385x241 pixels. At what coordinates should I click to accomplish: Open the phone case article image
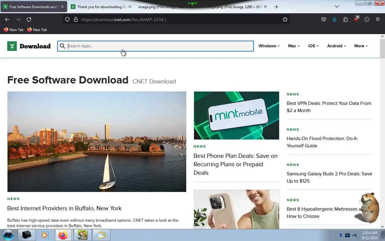coord(236,209)
